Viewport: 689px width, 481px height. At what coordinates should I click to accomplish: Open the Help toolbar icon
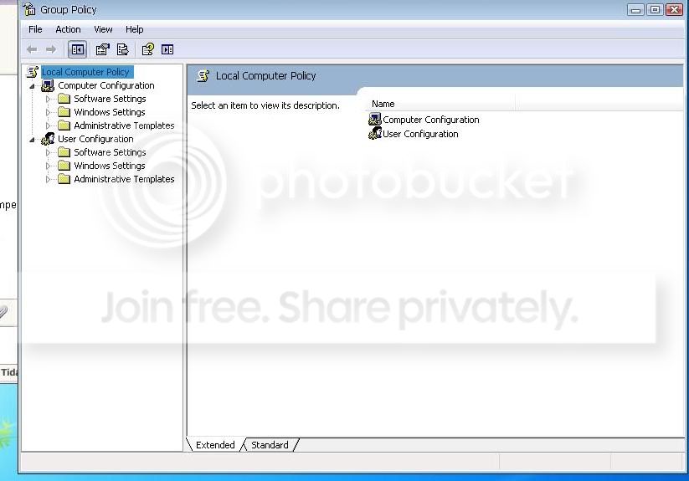click(147, 49)
